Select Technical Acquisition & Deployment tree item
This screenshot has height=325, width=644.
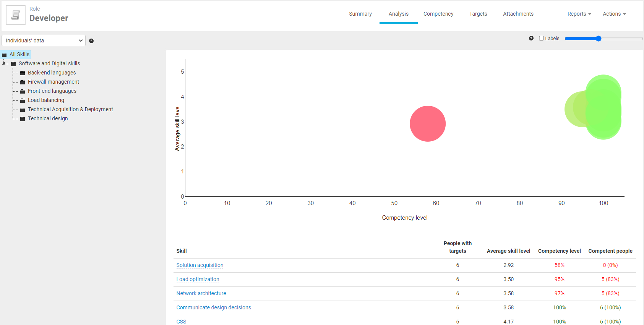[70, 109]
